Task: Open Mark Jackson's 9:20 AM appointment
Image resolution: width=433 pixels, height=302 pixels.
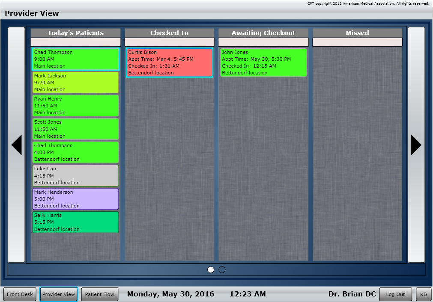Action: 75,83
